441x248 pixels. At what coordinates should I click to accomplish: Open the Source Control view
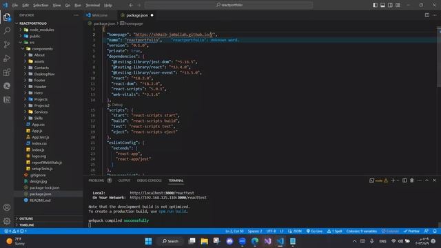[x=7, y=44]
